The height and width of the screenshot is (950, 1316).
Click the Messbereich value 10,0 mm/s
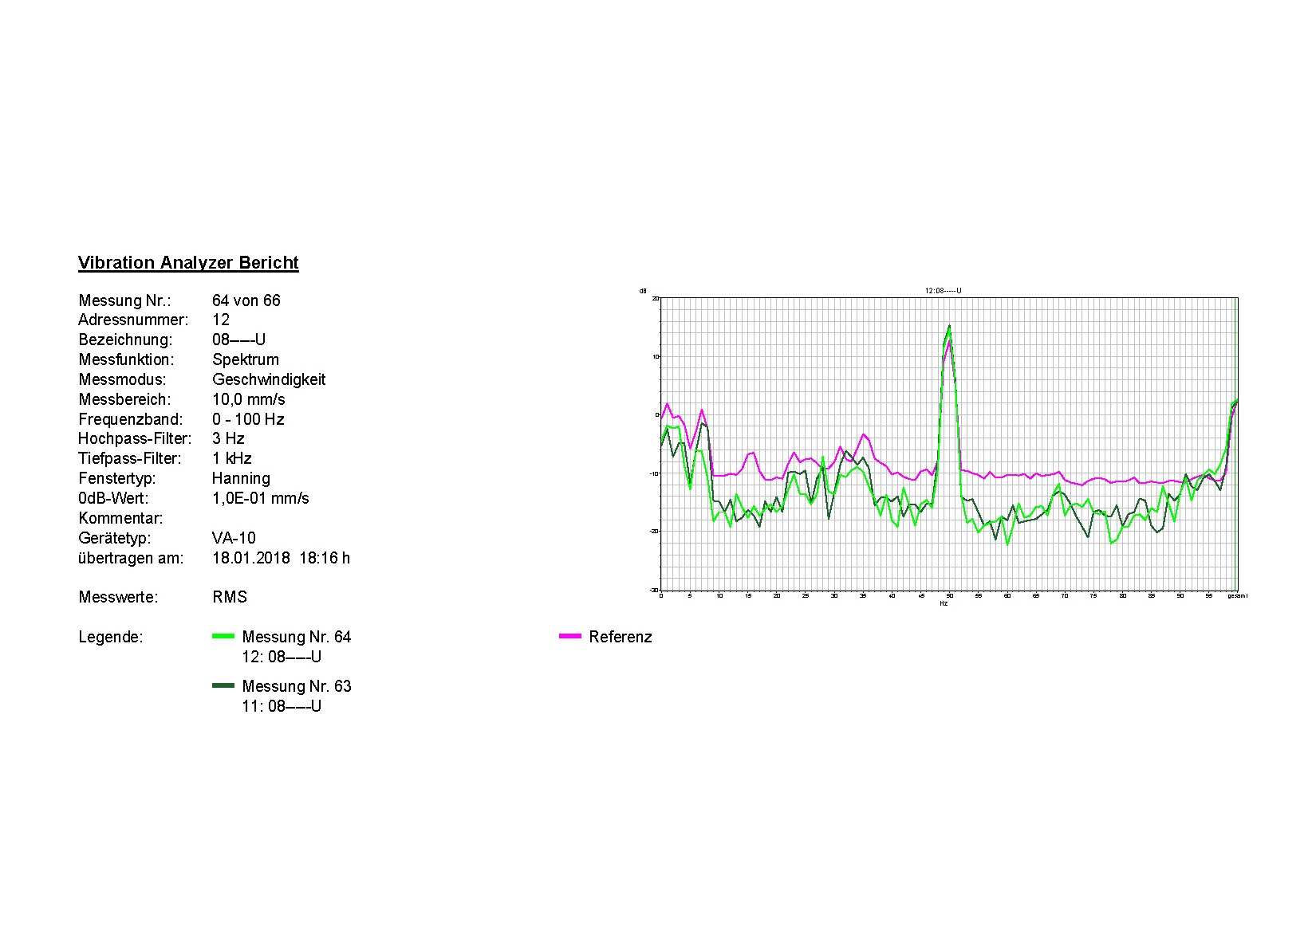pos(248,399)
